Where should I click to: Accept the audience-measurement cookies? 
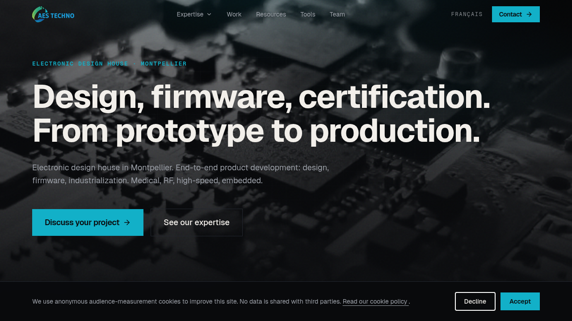[520, 301]
